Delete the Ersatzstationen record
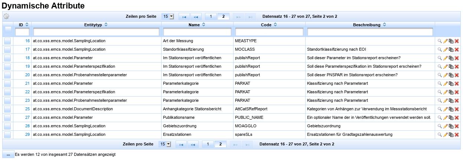Image resolution: width=463 pixels, height=161 pixels. [x=457, y=135]
